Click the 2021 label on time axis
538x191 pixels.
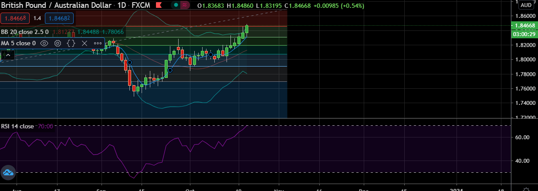coord(457,189)
